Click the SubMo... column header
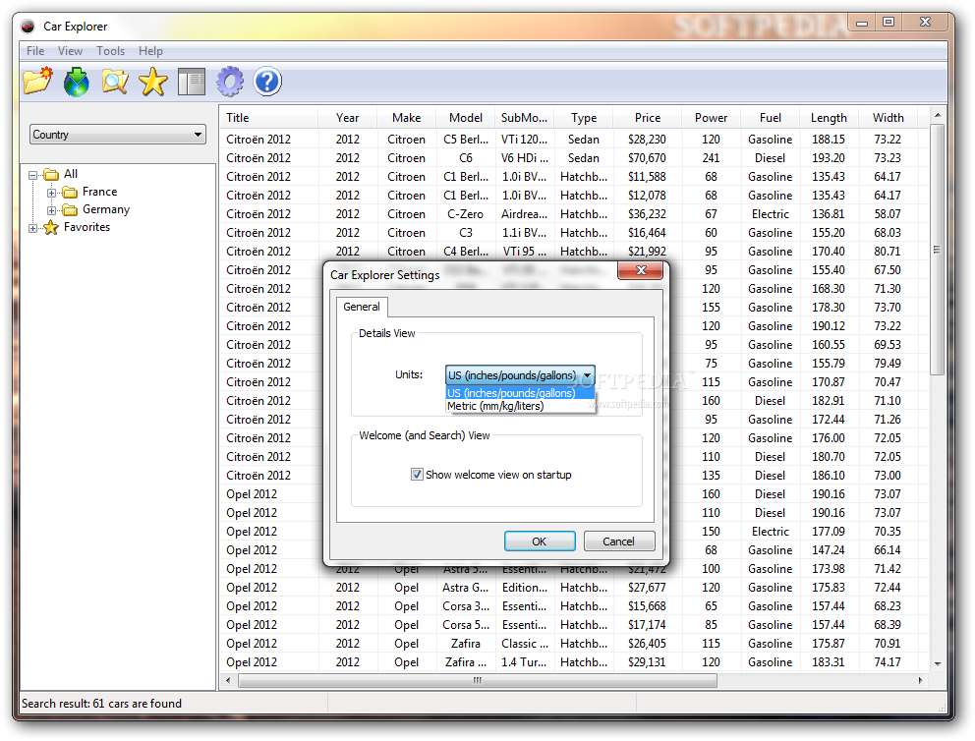 click(524, 118)
